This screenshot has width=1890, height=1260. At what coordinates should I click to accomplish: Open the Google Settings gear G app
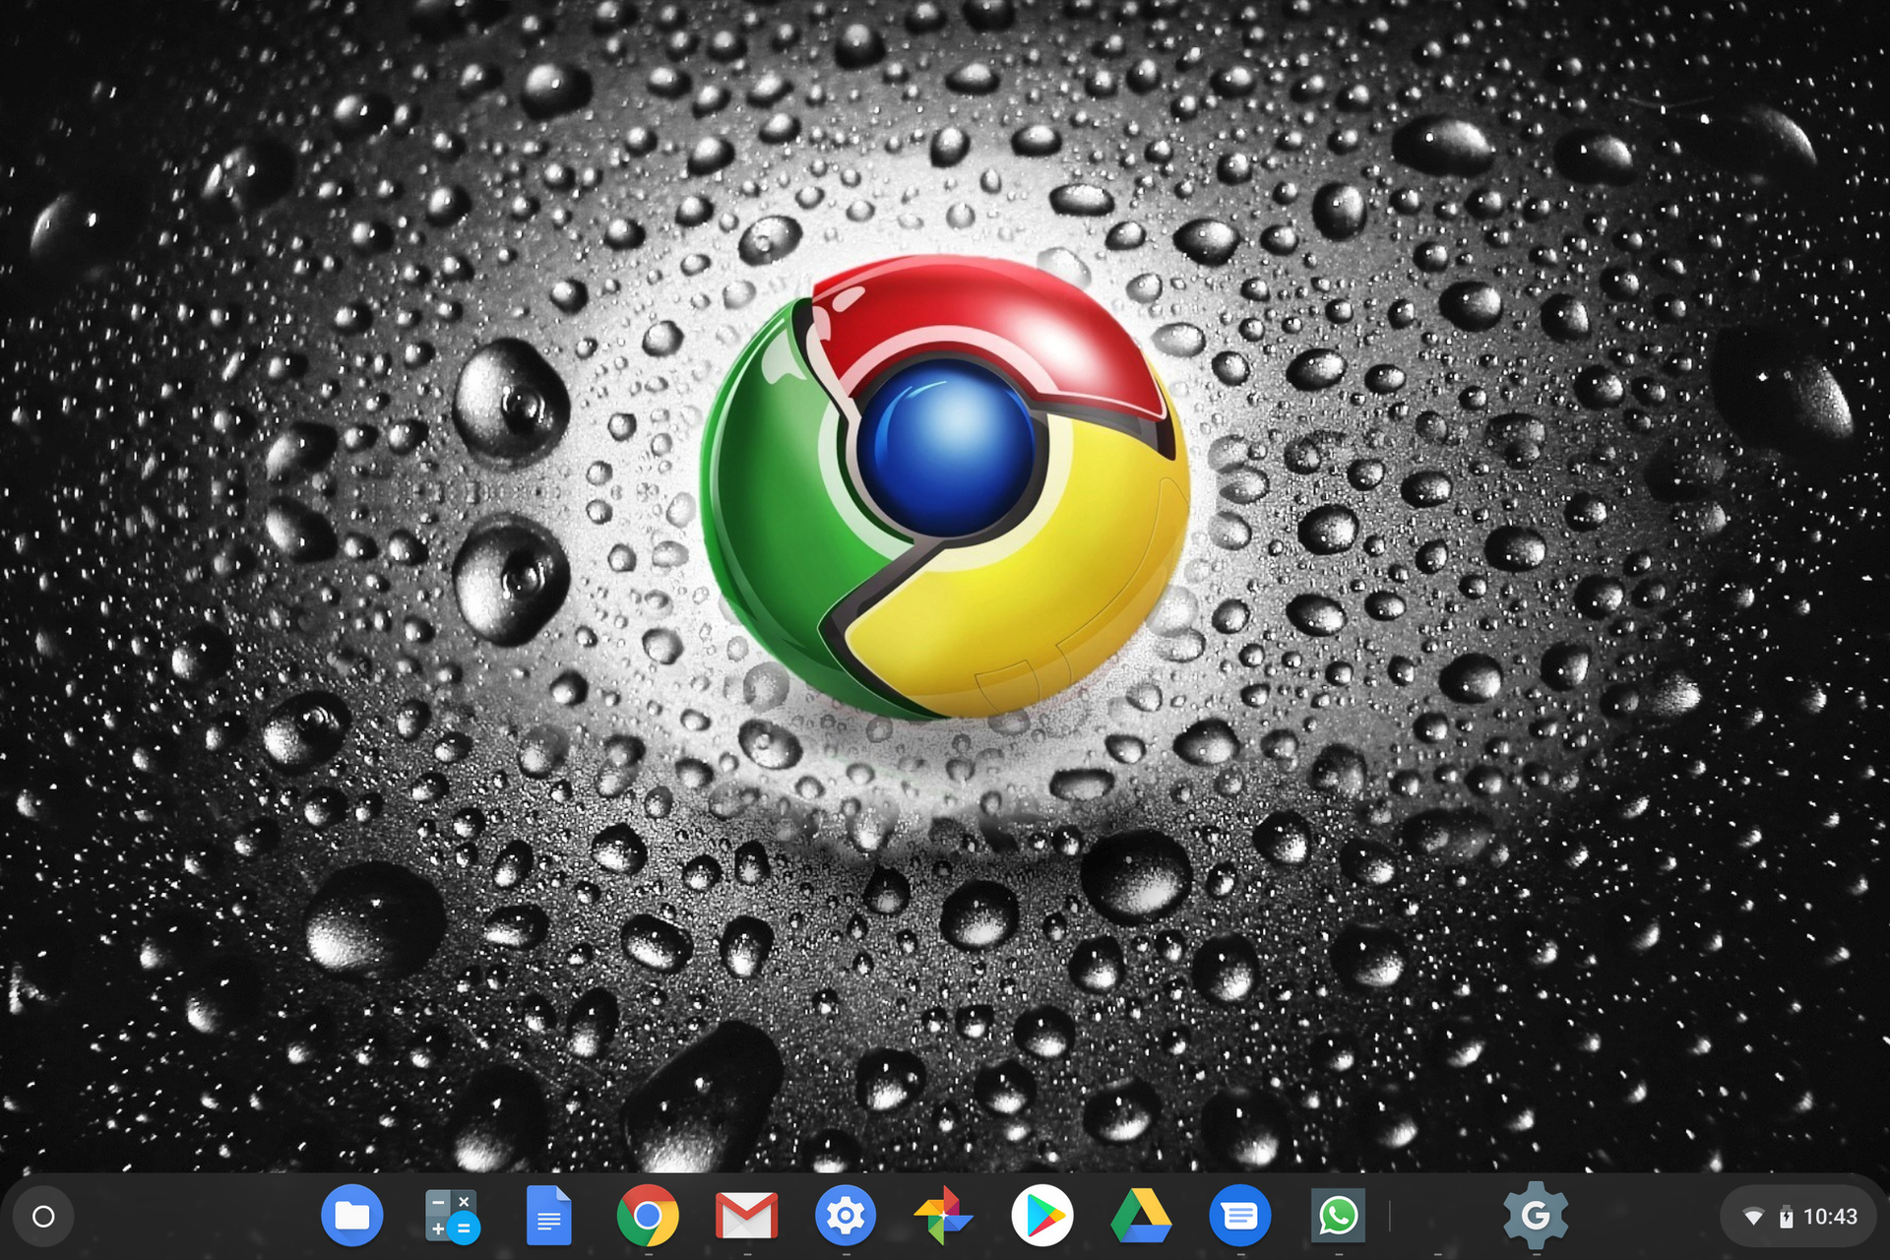click(x=1536, y=1217)
